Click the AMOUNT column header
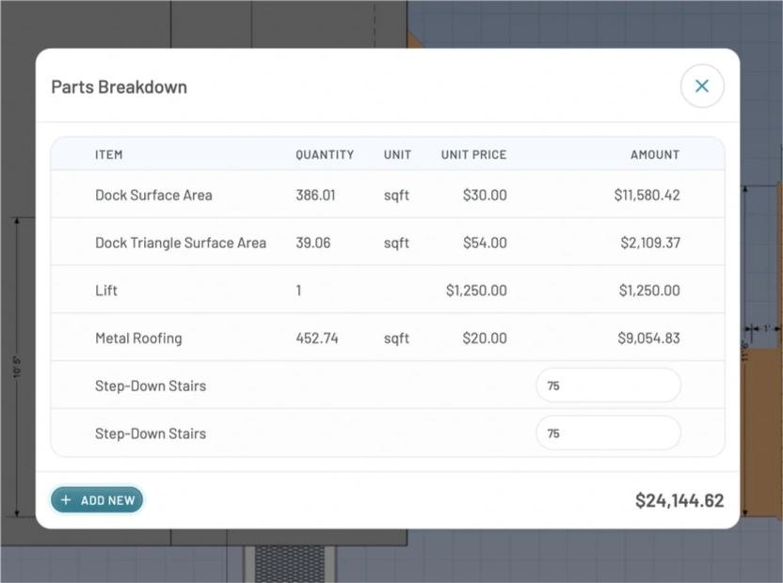Screen dimensions: 783x583 [655, 155]
